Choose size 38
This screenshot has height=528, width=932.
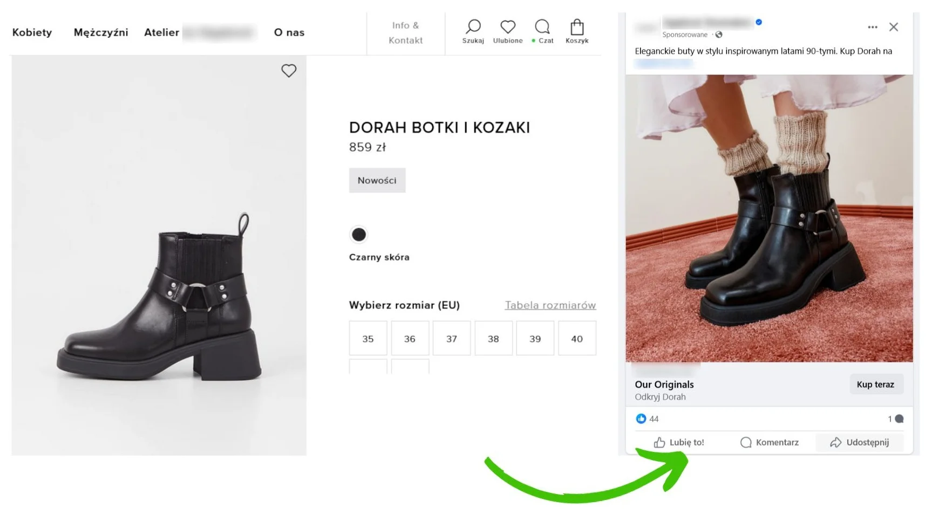coord(493,339)
